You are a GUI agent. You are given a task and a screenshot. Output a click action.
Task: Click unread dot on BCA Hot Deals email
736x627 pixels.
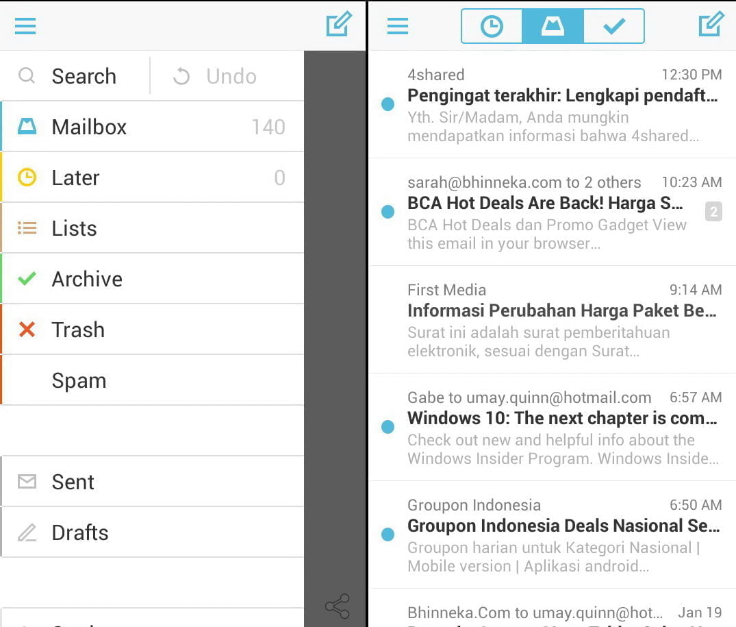[388, 211]
